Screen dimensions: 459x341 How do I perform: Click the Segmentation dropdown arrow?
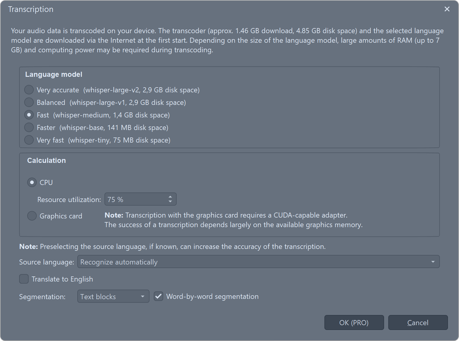(143, 296)
